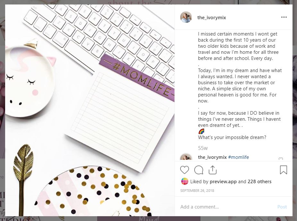Click the 55w caption age label
Screen dimensions: 297x221
(203, 148)
